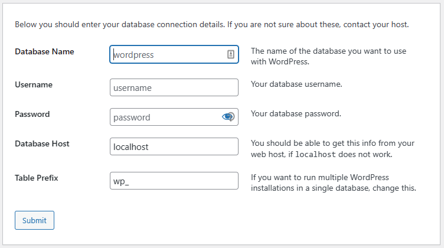Click the Table Prefix label

[37, 178]
